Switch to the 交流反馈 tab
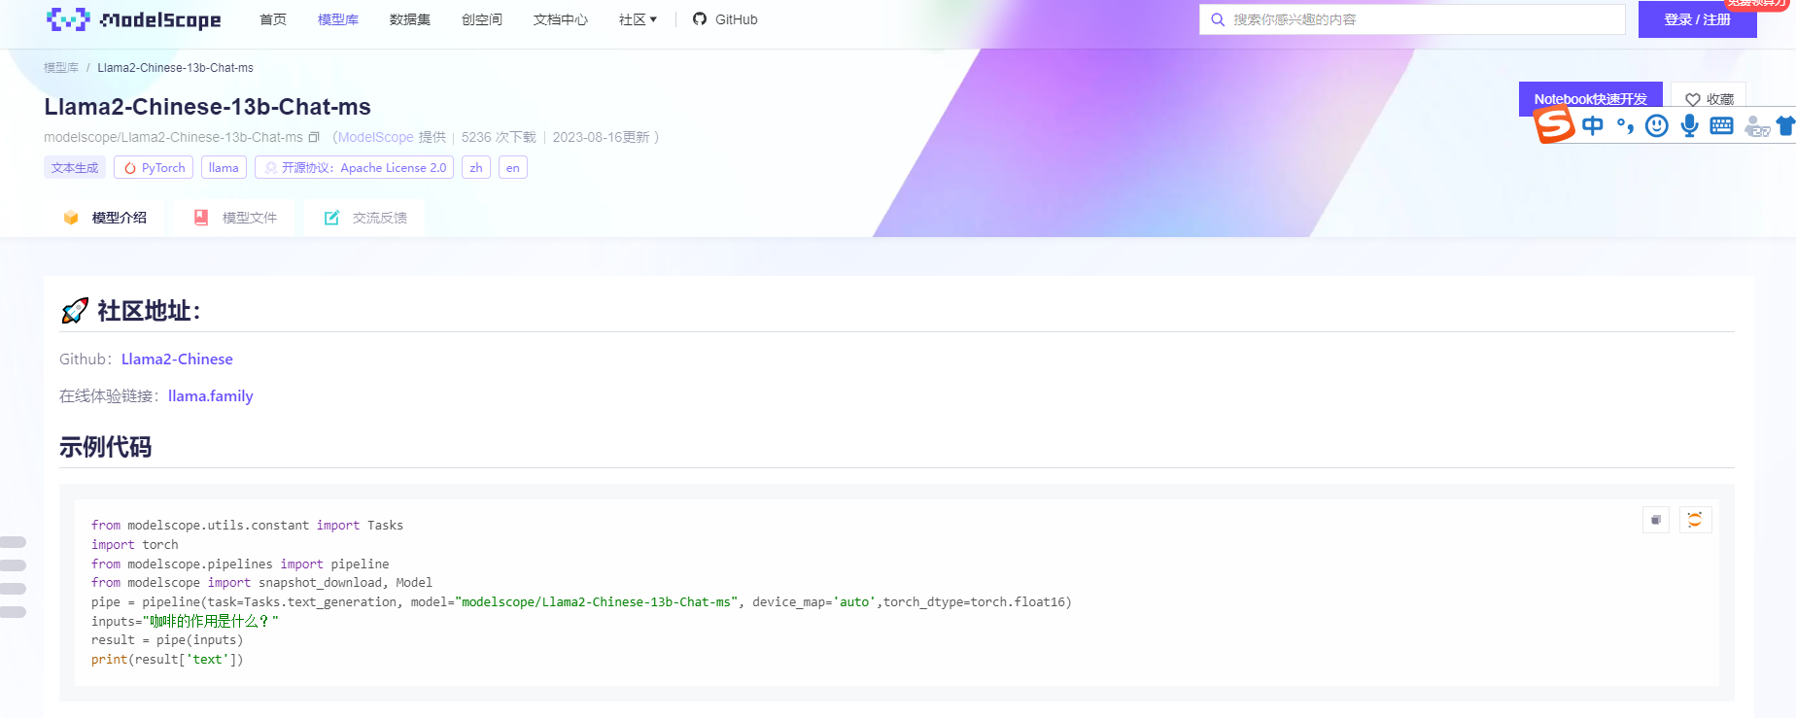Viewport: 1796px width, 718px height. [365, 218]
